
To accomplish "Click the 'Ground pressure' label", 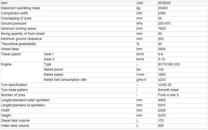I will (14, 23).
